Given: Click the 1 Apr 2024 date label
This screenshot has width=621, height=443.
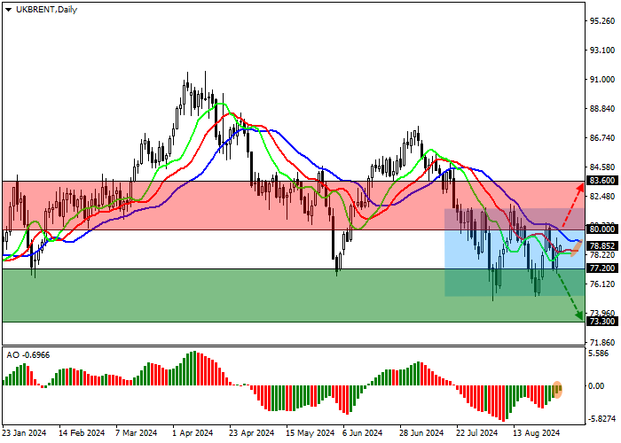Looking at the screenshot, I should click(x=193, y=433).
